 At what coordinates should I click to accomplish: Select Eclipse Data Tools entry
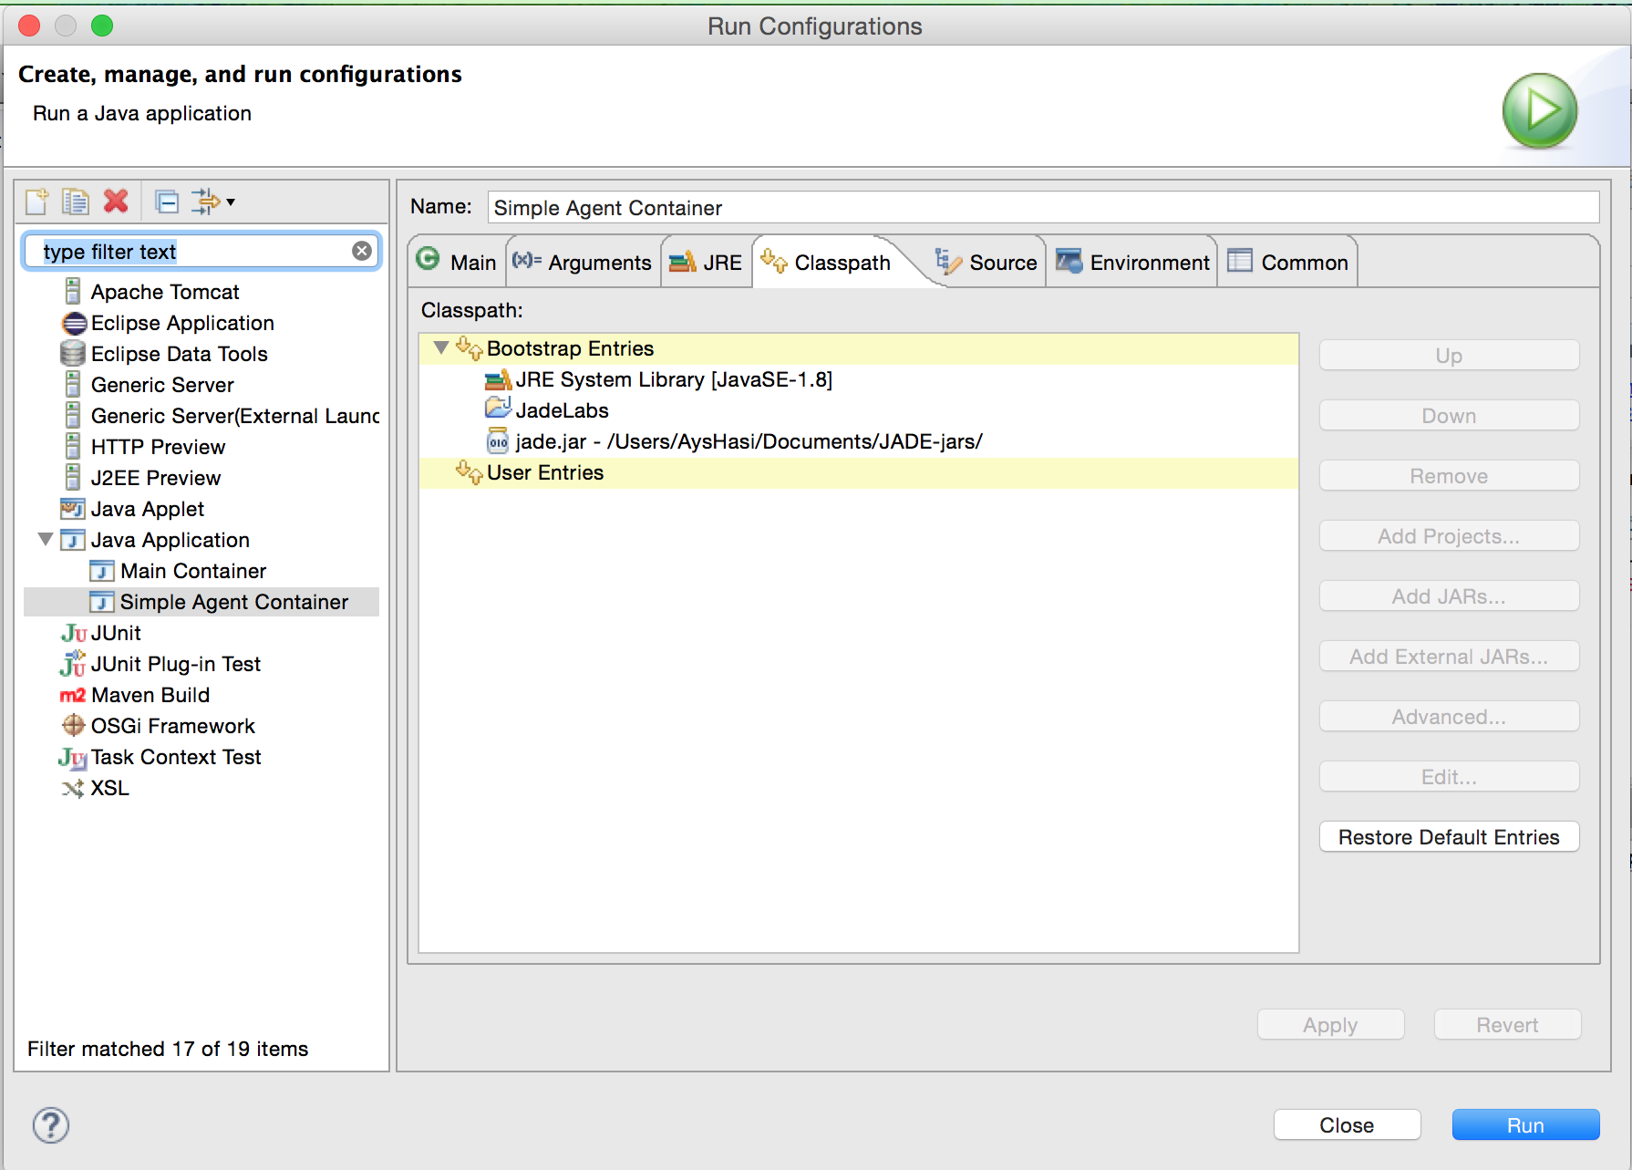180,354
